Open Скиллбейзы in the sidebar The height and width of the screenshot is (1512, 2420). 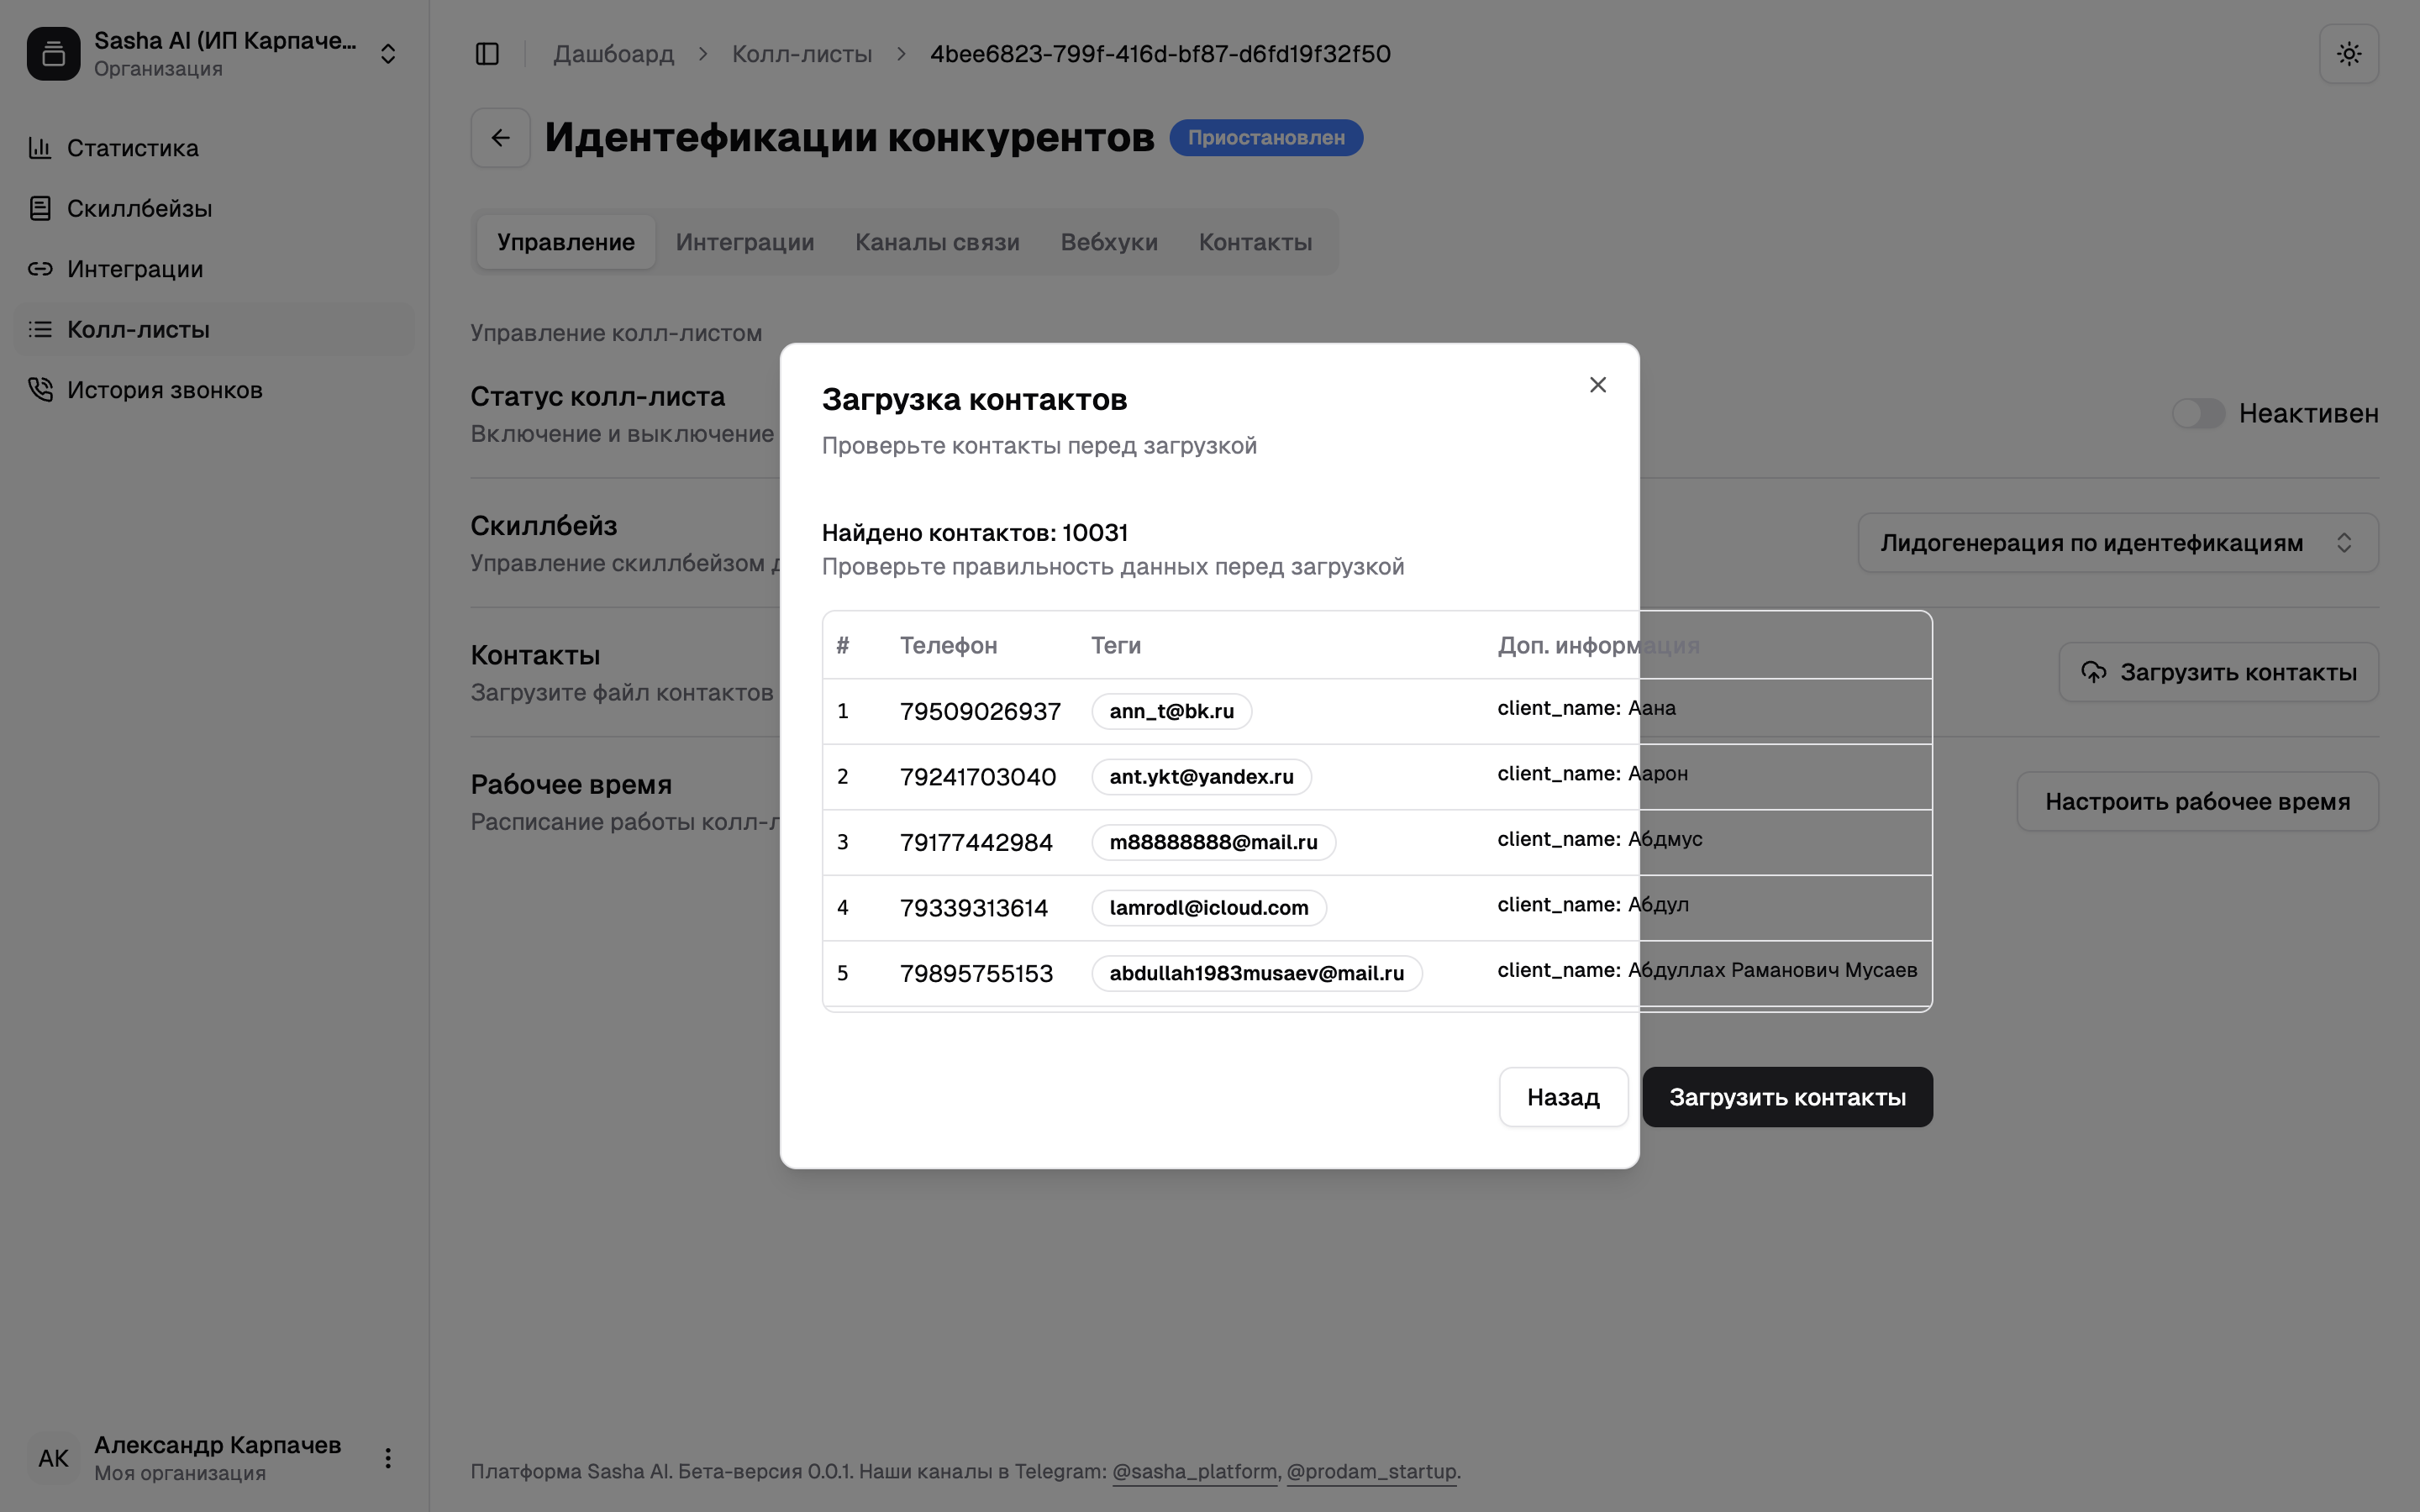pyautogui.click(x=139, y=209)
